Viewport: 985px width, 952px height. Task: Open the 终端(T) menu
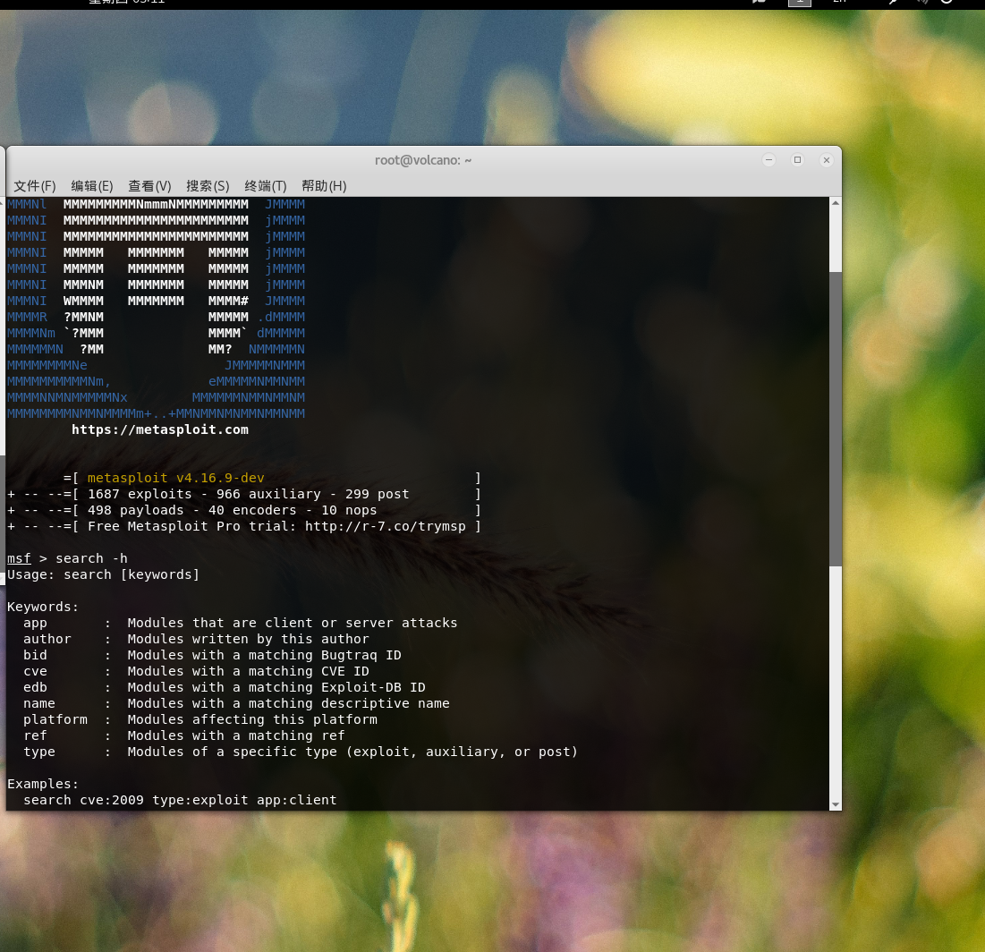pos(265,186)
